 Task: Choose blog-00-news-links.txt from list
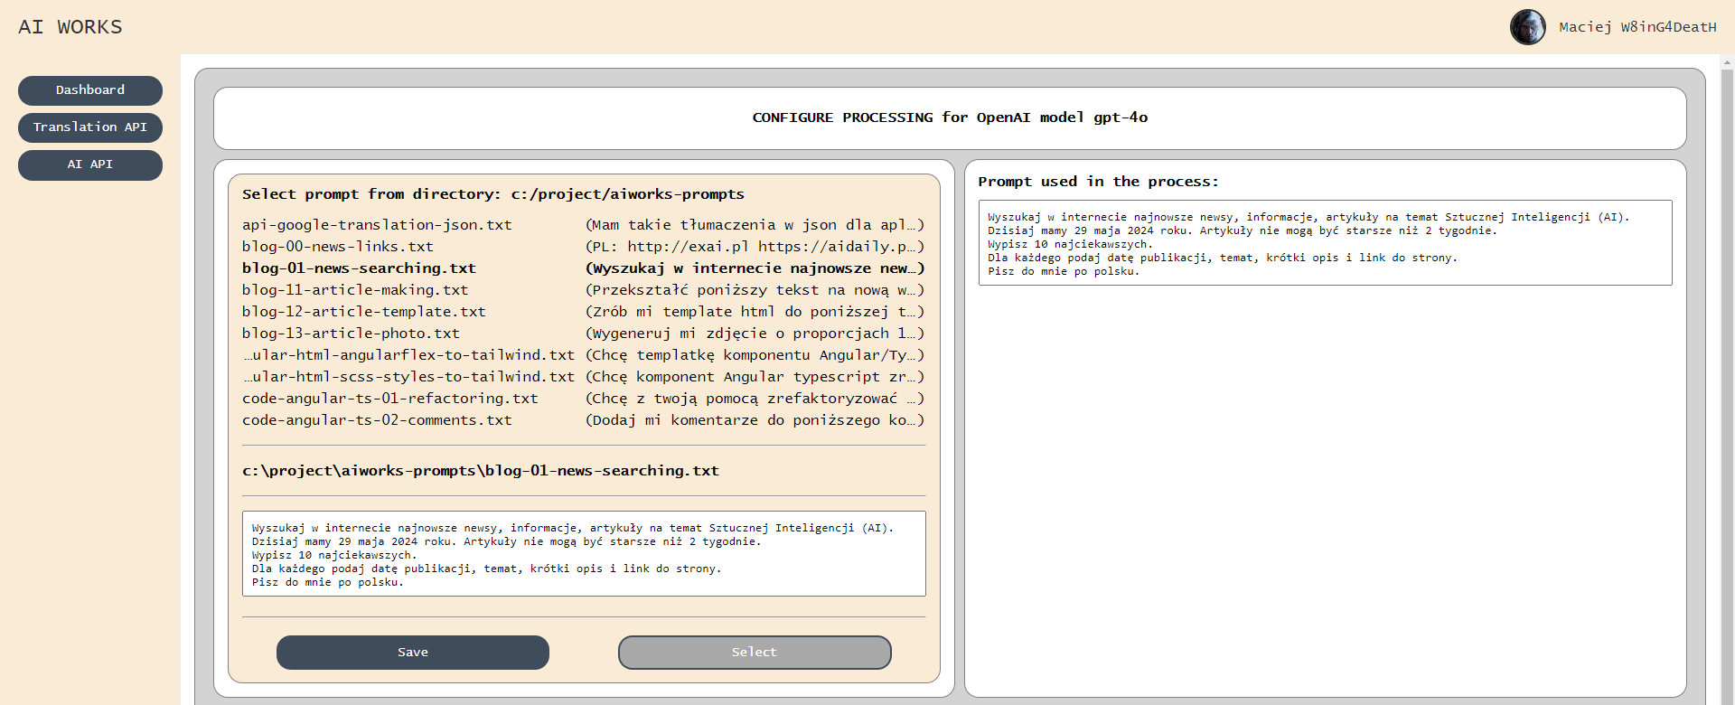(338, 247)
